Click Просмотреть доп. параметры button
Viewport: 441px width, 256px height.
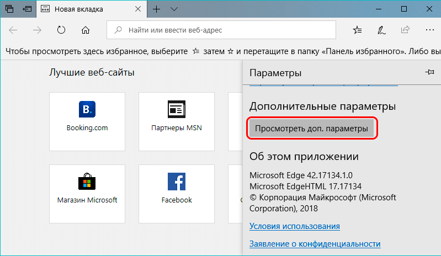click(x=312, y=129)
